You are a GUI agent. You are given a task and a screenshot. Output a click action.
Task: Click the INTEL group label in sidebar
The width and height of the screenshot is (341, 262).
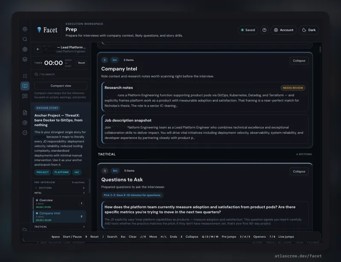(38, 193)
